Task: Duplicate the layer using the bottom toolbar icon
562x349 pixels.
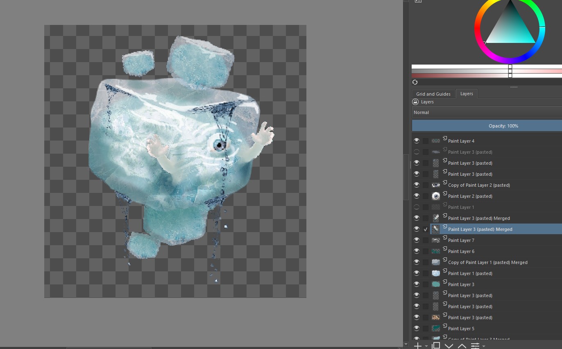Action: (x=436, y=346)
